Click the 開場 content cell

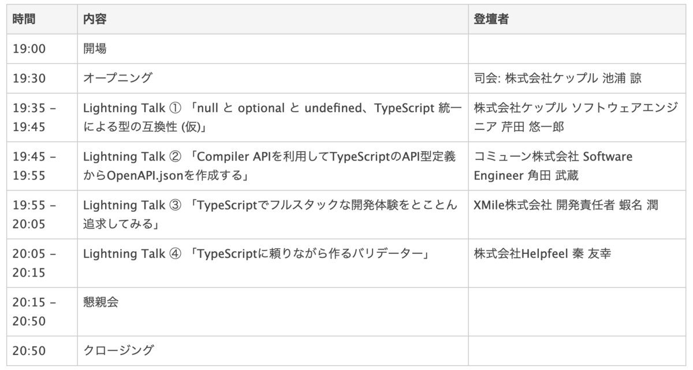pos(95,49)
